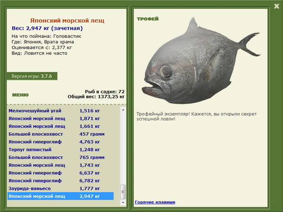Select Заурида-ваньесо 1,777 кг row
Image resolution: width=283 pixels, height=212 pixels.
click(x=61, y=188)
